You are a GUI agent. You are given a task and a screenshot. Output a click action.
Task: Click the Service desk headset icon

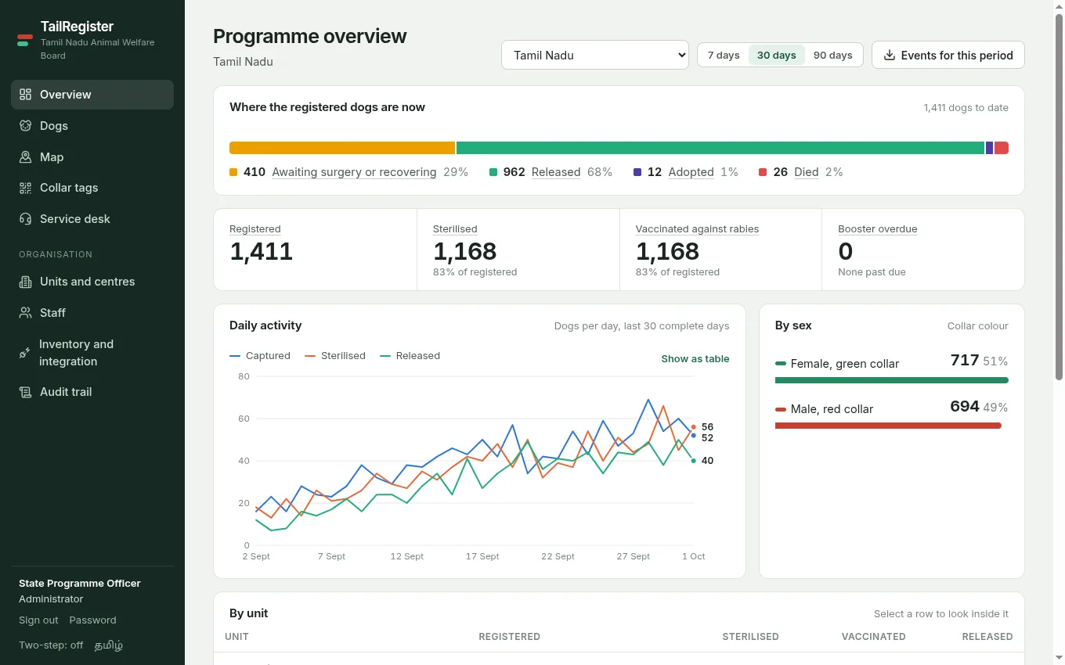coord(25,219)
